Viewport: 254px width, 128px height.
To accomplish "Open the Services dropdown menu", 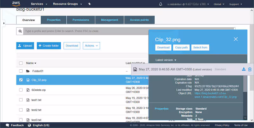I will point(39,4).
